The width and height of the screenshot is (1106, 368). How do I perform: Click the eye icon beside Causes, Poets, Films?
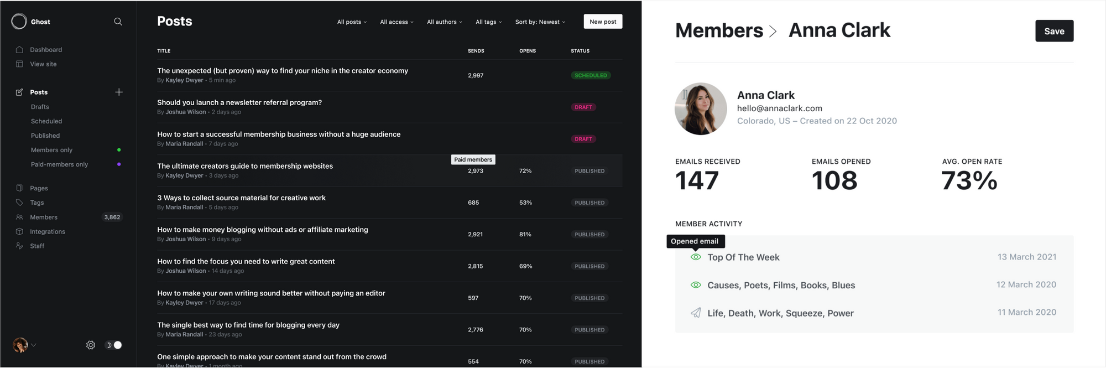pos(696,285)
